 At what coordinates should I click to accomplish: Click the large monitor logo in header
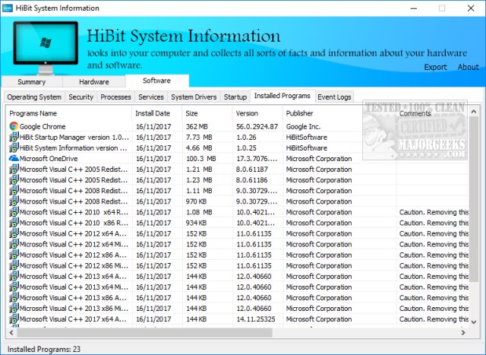[45, 45]
